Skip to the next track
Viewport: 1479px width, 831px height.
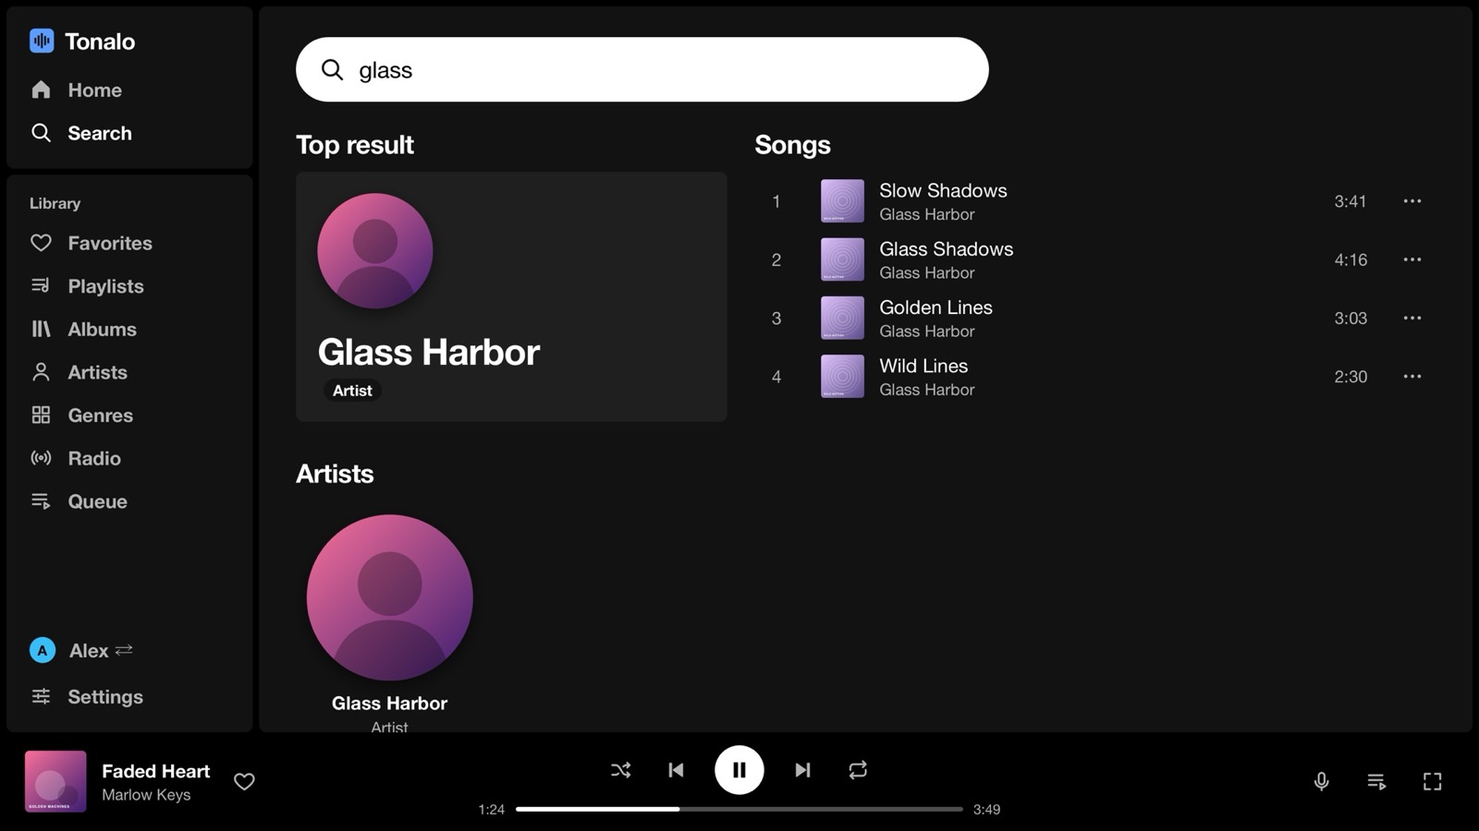(802, 770)
